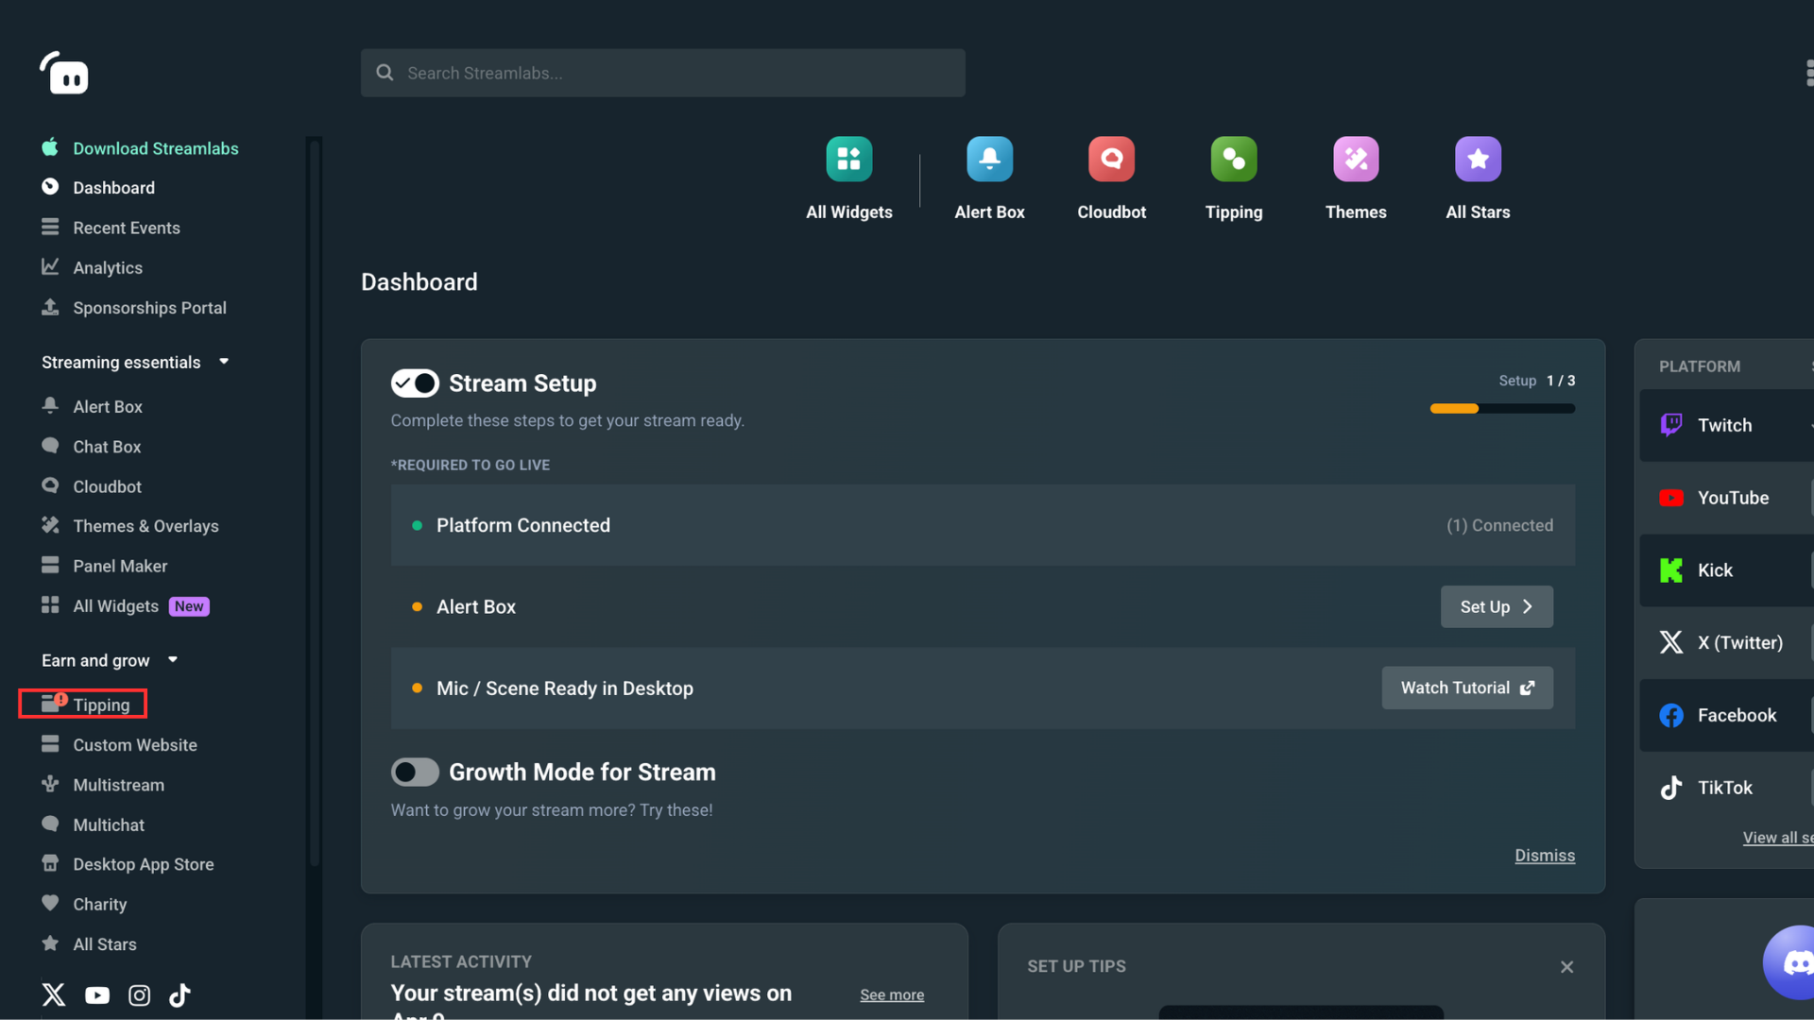Click the Watch Tutorial button
The width and height of the screenshot is (1814, 1020).
tap(1467, 688)
